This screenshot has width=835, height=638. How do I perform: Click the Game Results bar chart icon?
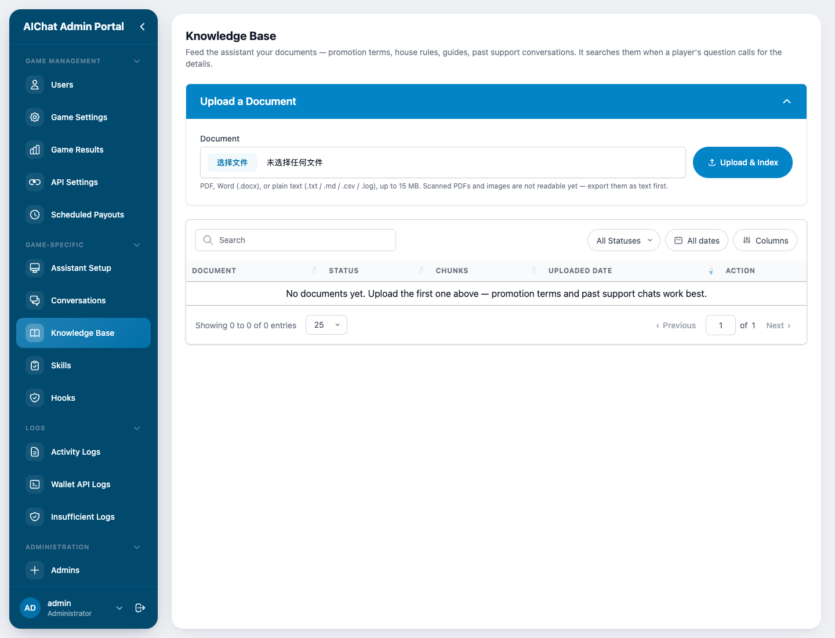point(35,150)
